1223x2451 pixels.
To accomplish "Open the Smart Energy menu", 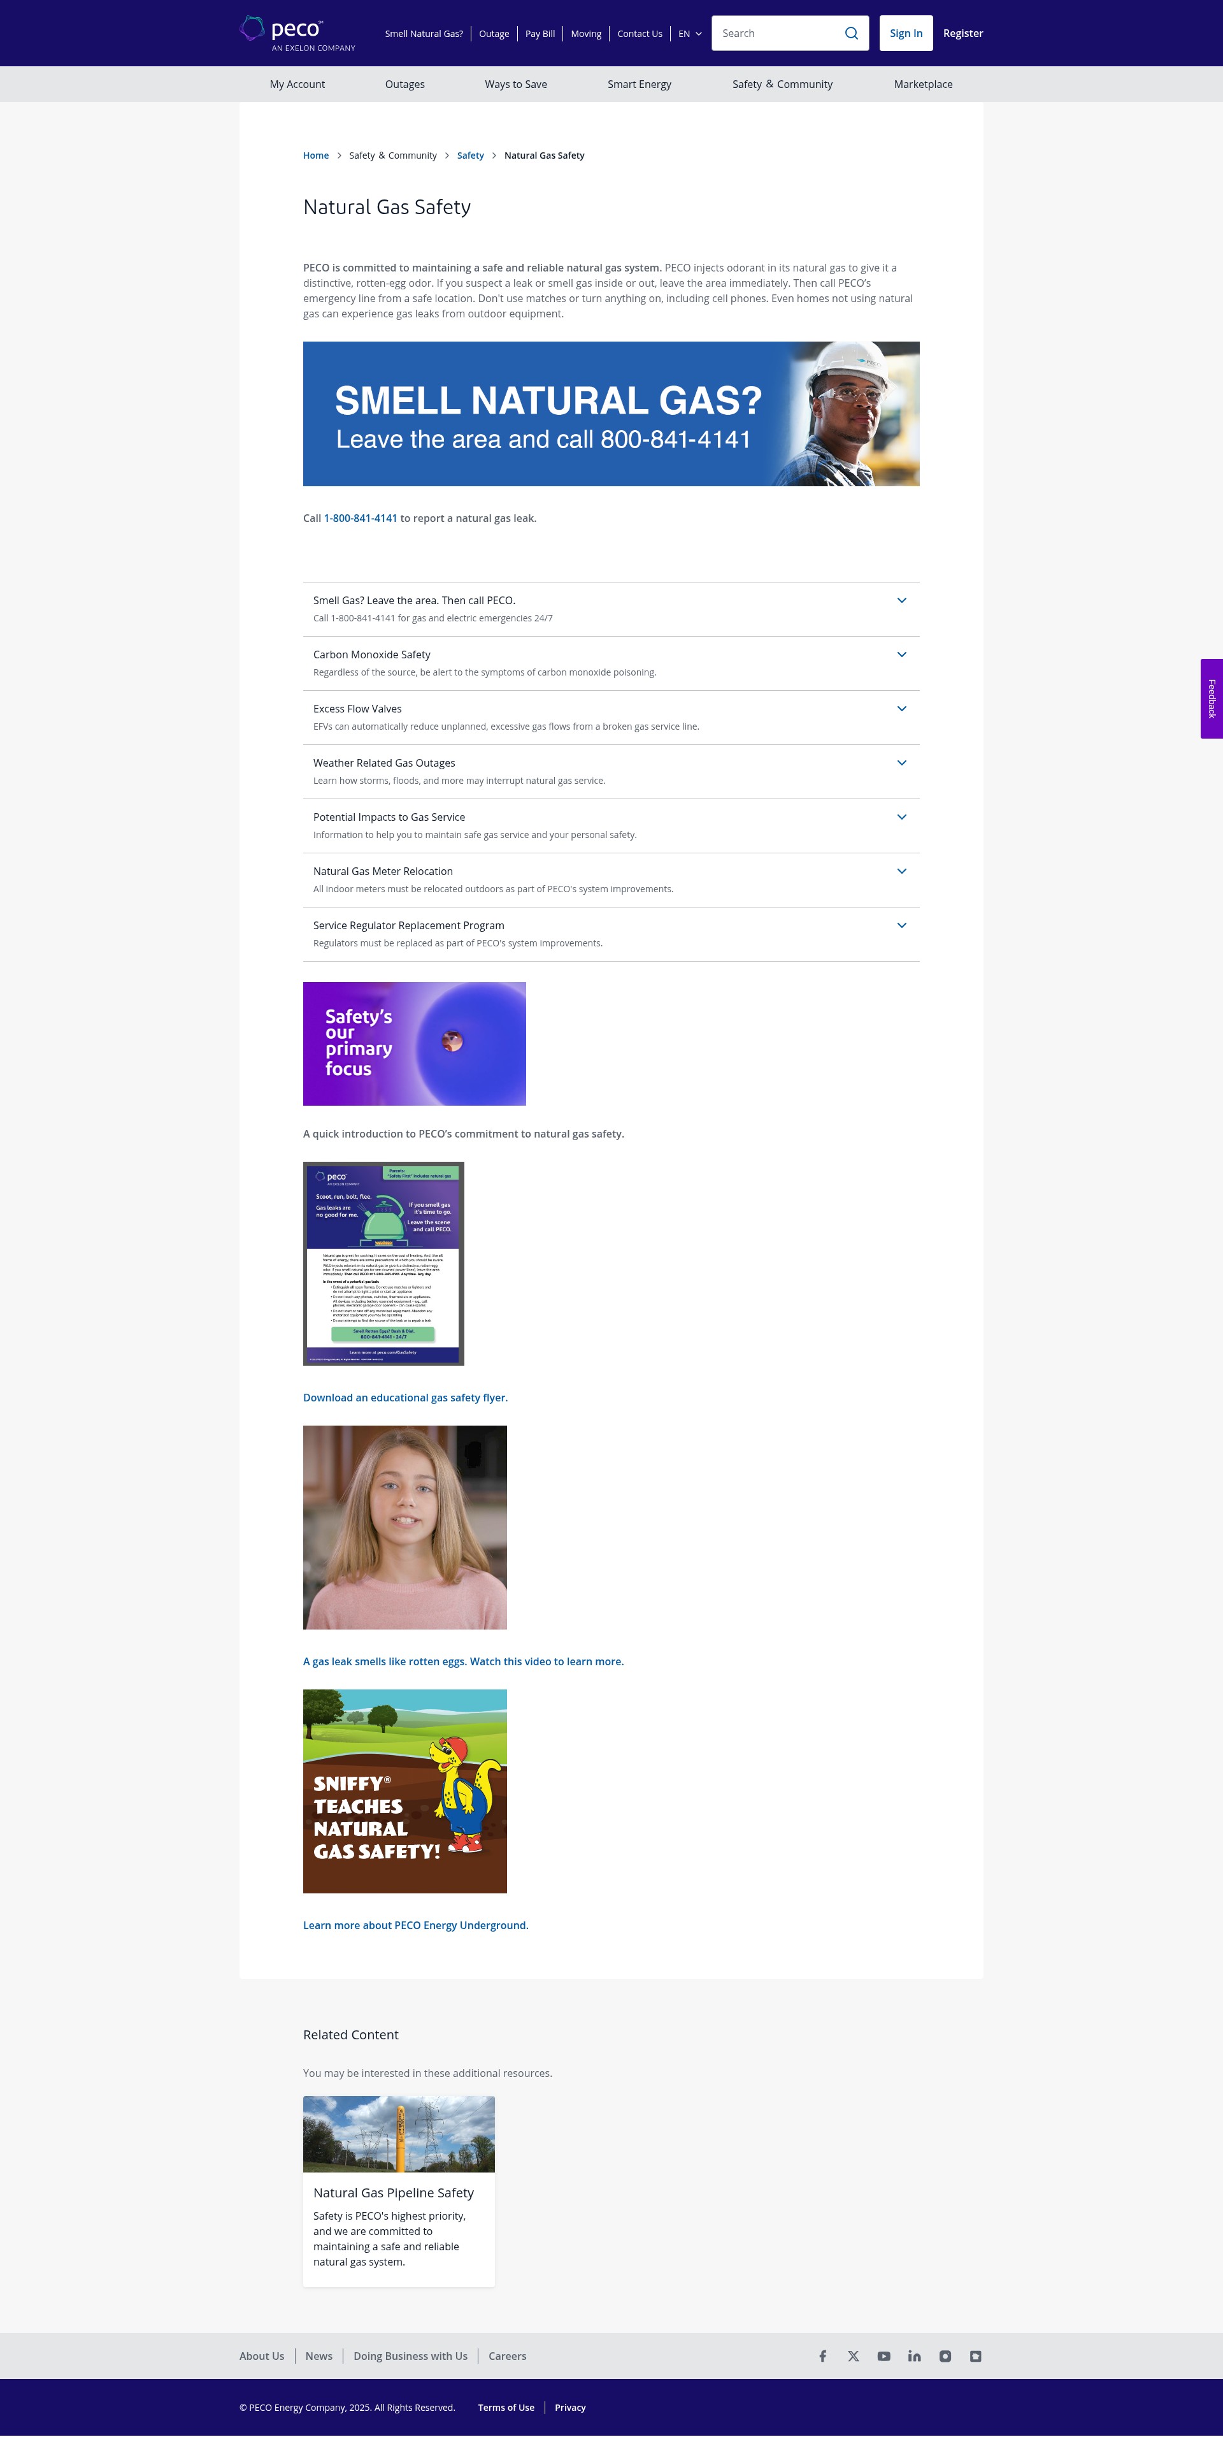I will click(639, 83).
